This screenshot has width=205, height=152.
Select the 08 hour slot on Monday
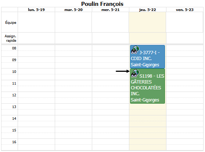point(36,51)
